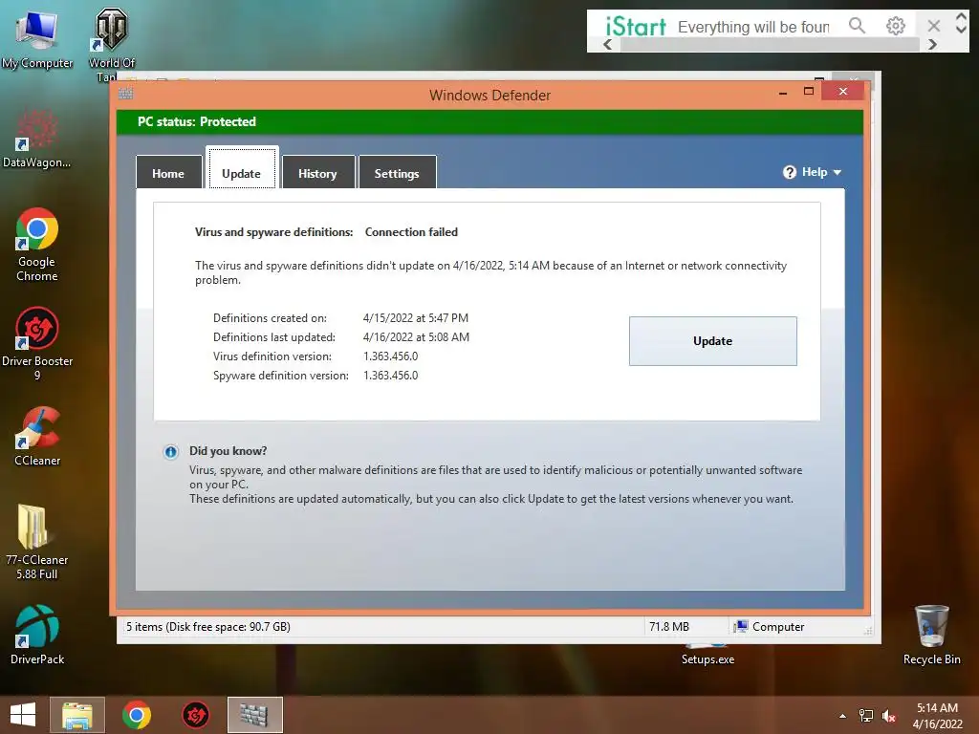Open the network tray icon
The height and width of the screenshot is (734, 979).
[x=866, y=716]
